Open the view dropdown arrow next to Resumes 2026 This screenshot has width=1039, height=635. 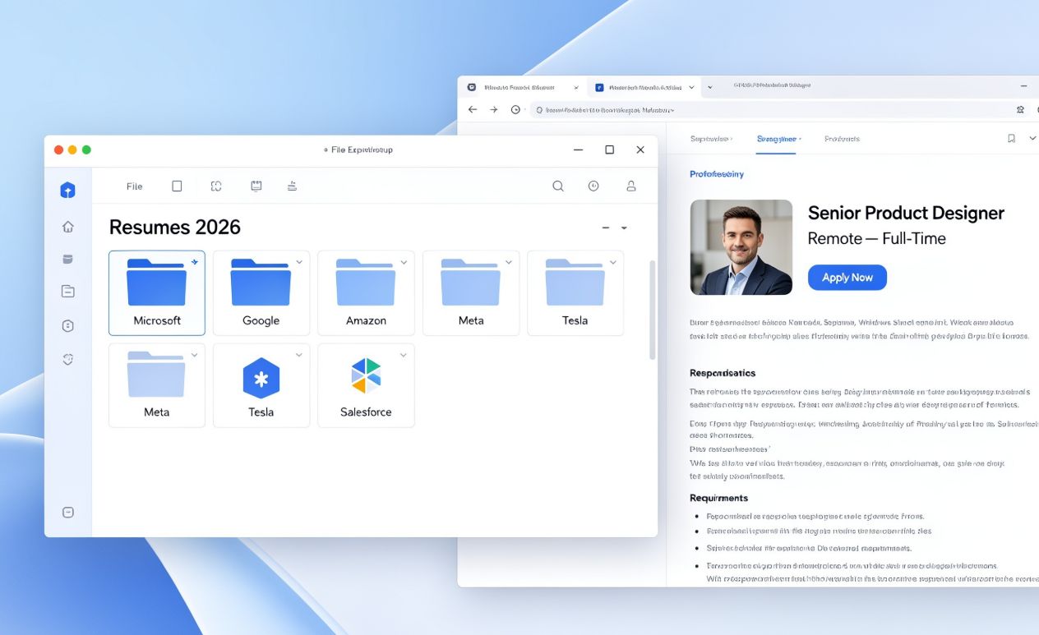pos(624,228)
